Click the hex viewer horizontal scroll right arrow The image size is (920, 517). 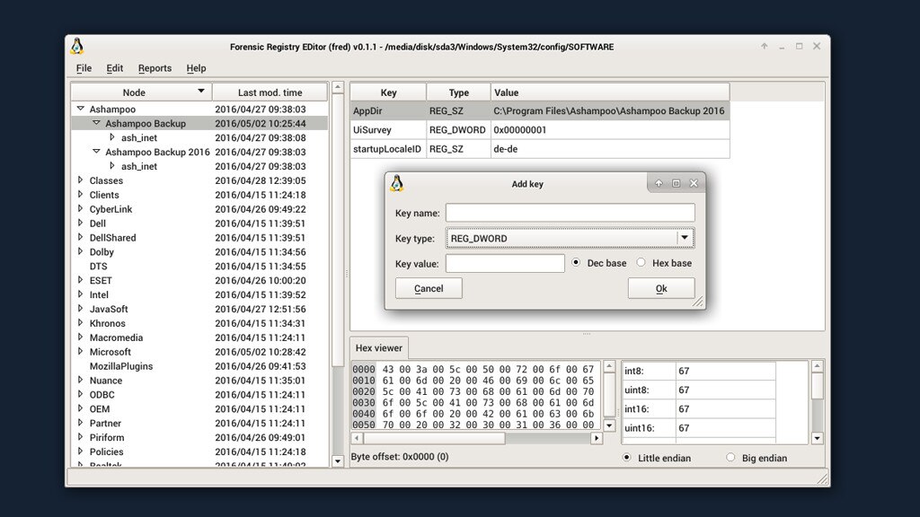[x=596, y=438]
